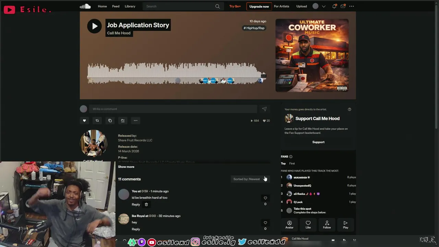Jump to timestamp 0:59 in your comment

point(145,191)
